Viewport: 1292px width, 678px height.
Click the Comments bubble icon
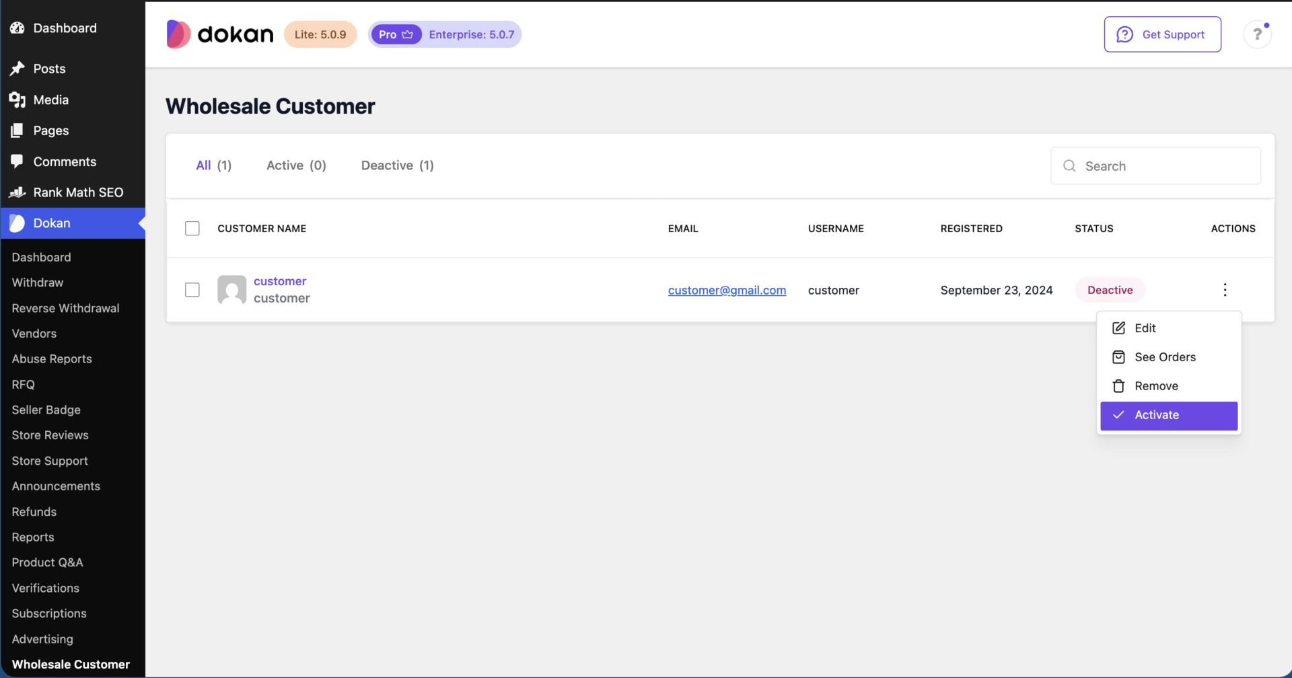coord(17,161)
